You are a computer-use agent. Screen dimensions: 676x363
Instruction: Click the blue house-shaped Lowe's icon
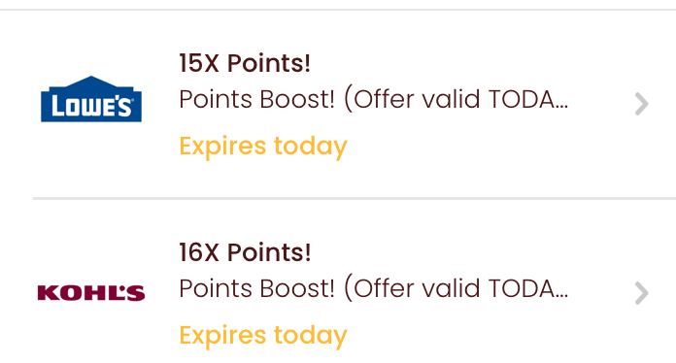(x=91, y=99)
